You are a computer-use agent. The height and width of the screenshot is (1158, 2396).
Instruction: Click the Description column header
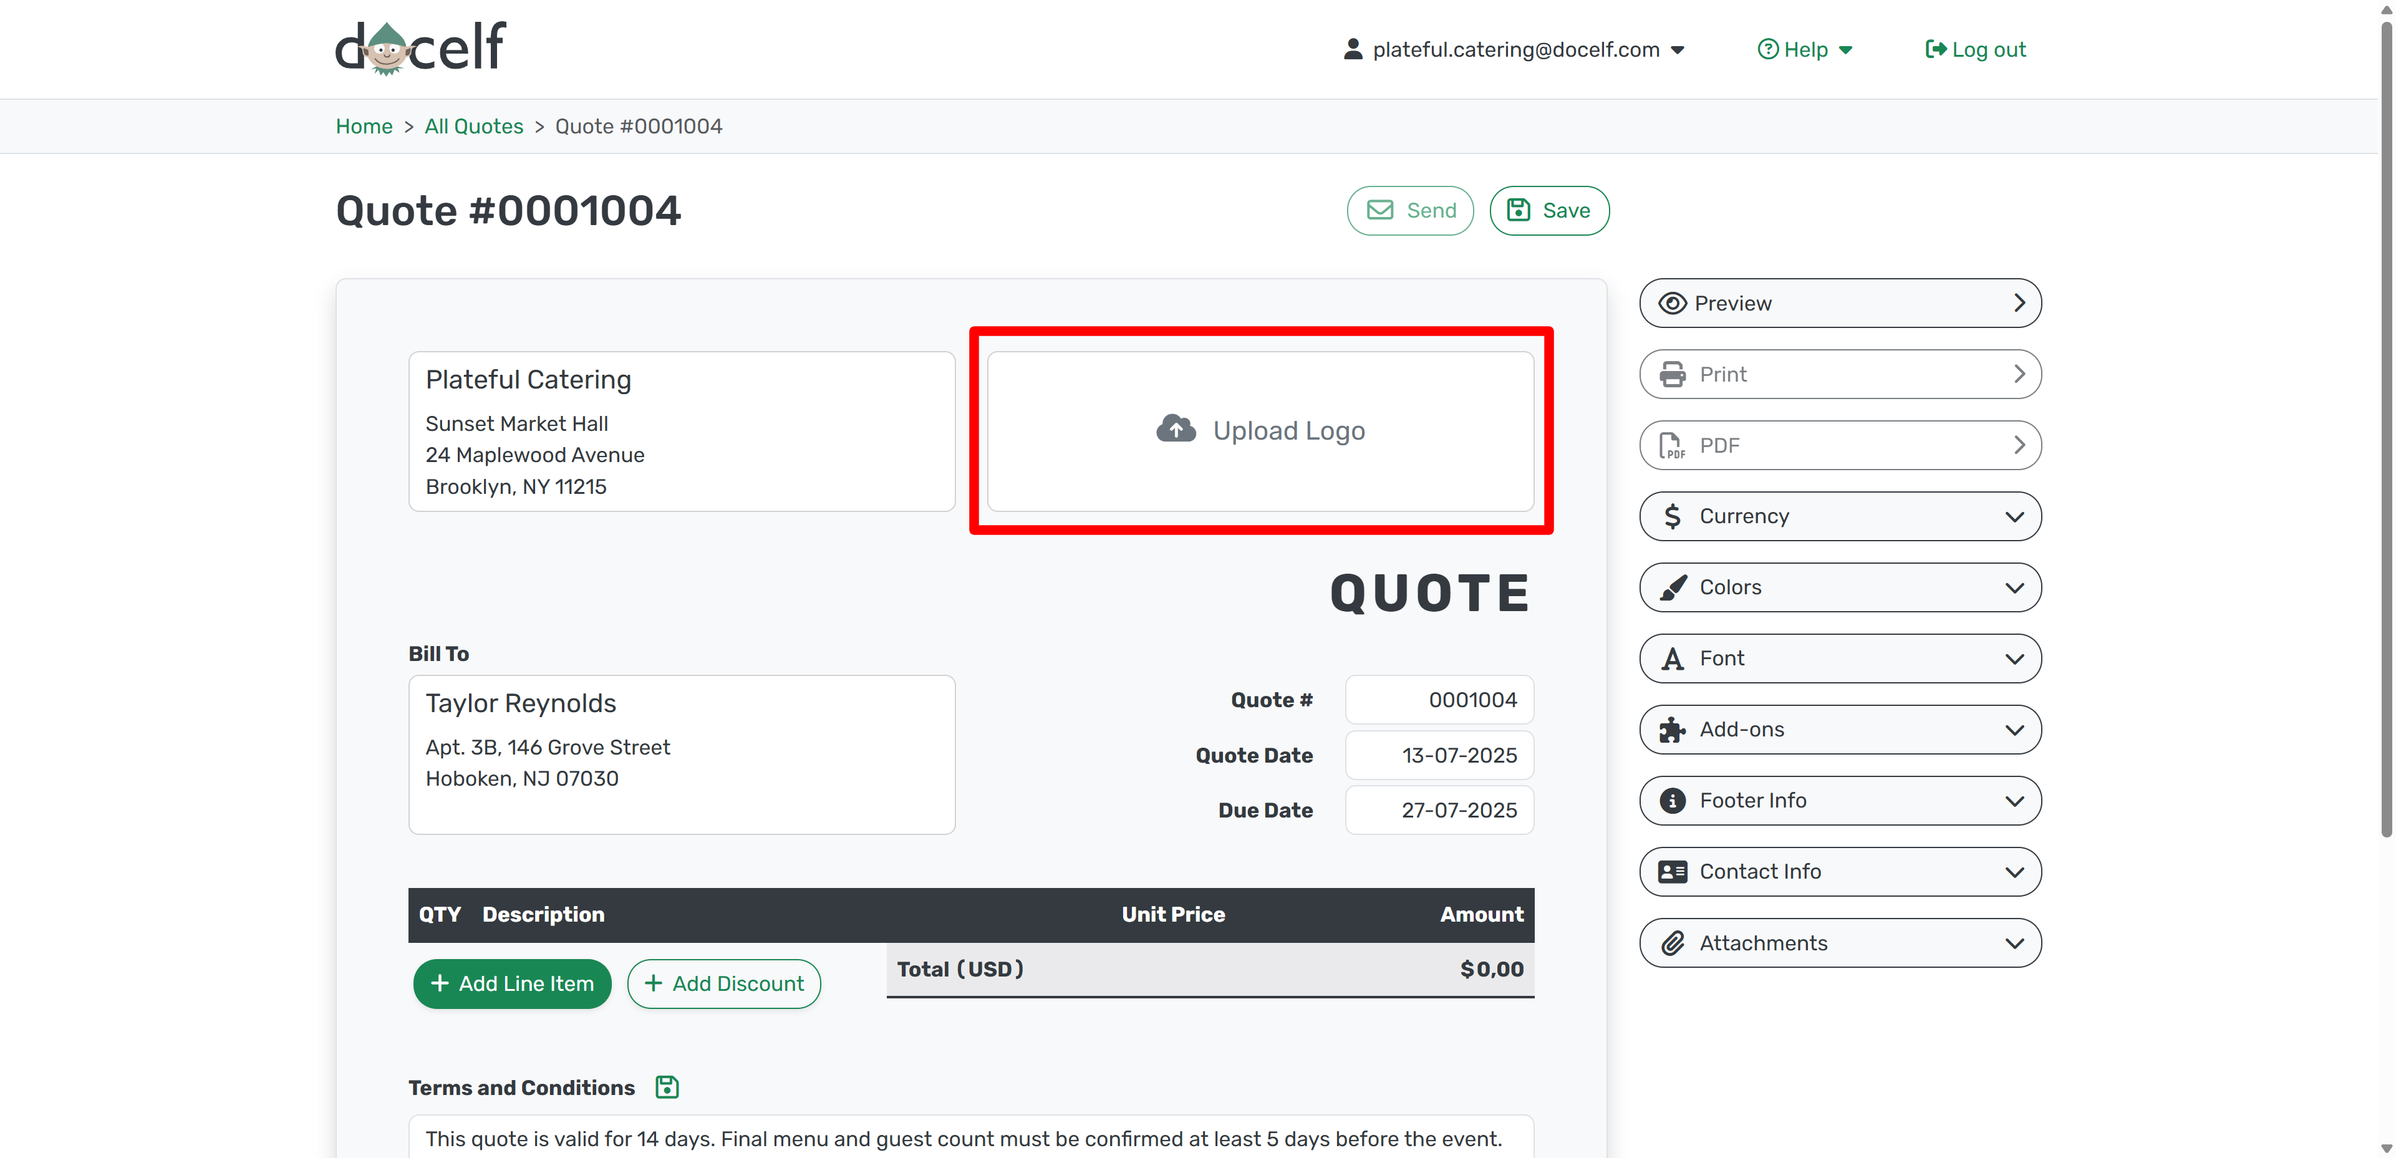(x=543, y=914)
